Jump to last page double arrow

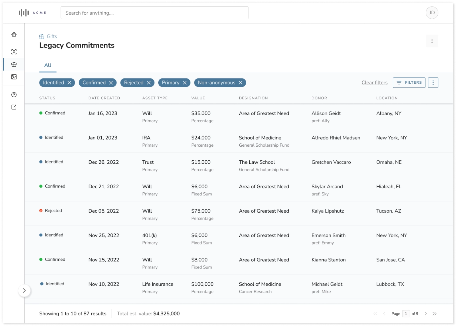(434, 314)
